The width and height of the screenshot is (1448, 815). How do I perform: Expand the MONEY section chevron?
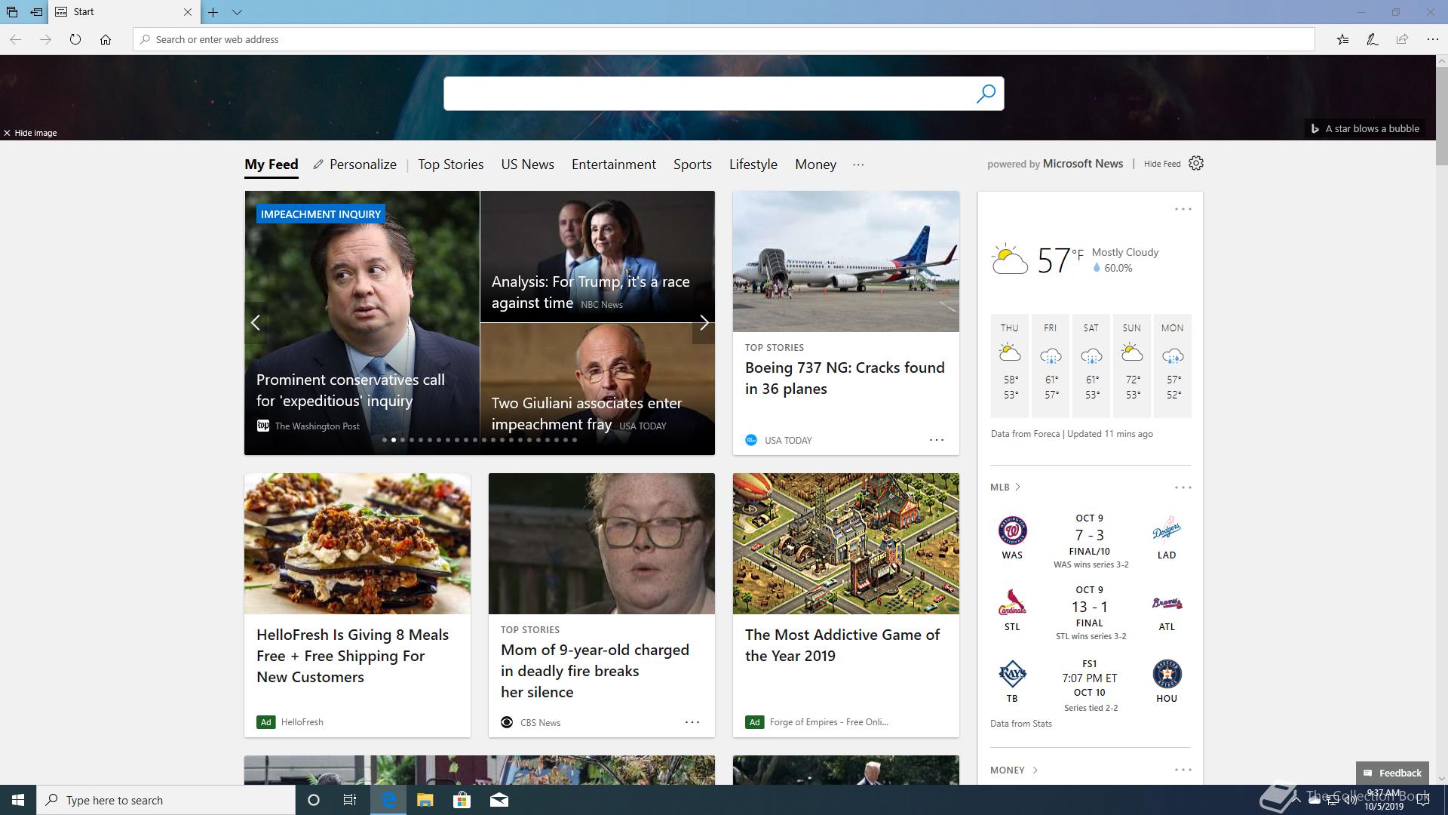(1035, 770)
